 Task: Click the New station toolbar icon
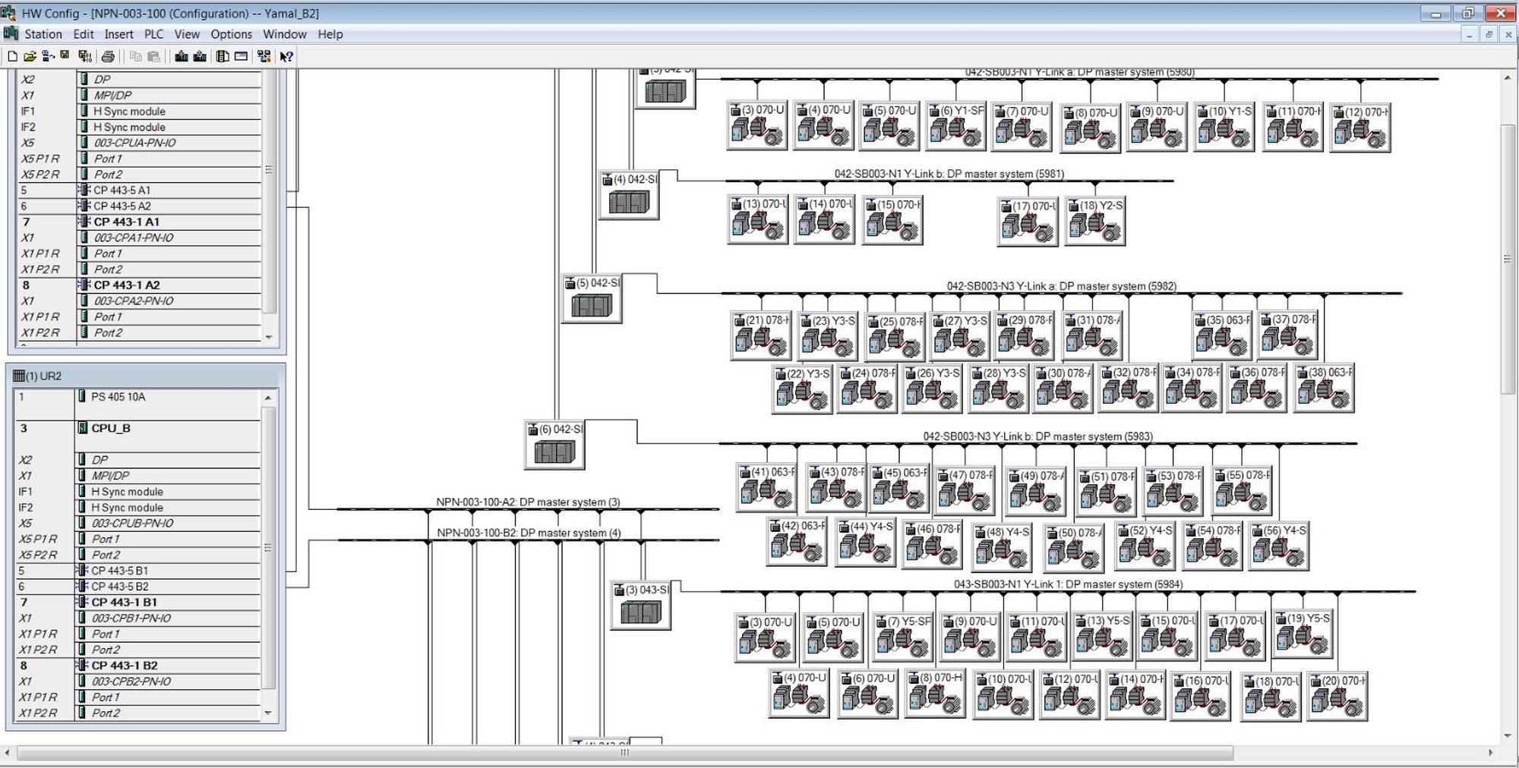(x=12, y=56)
